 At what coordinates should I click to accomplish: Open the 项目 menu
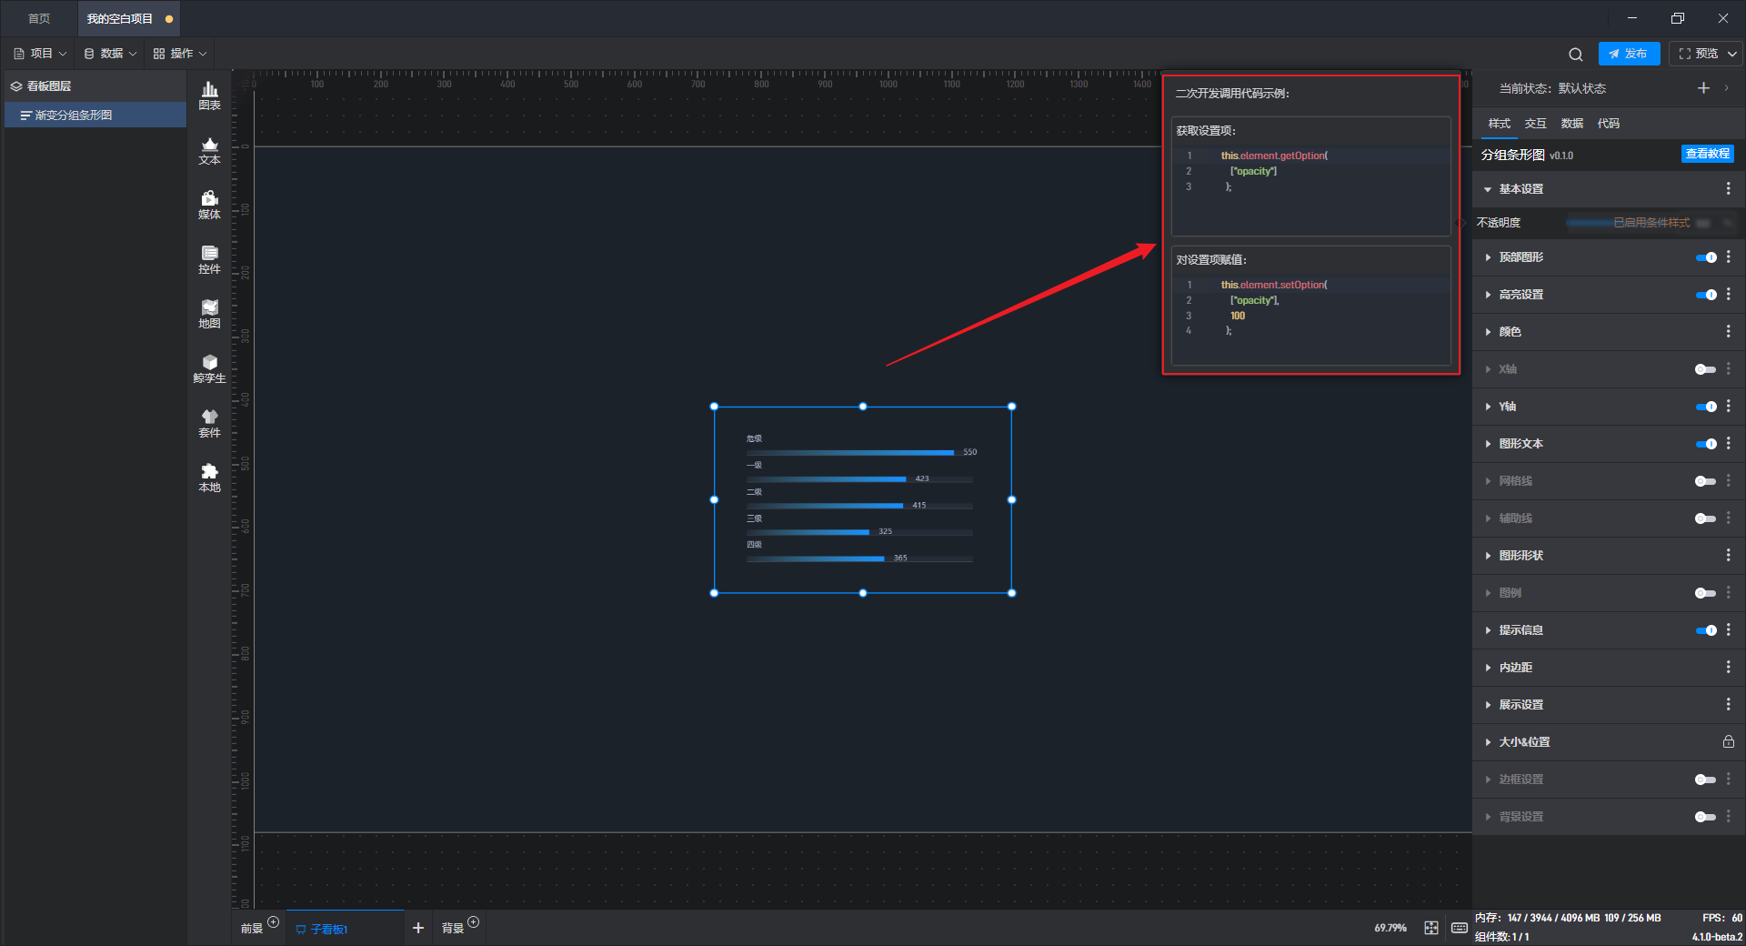tap(40, 54)
